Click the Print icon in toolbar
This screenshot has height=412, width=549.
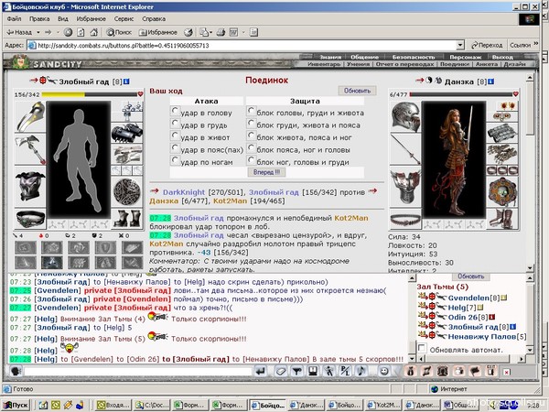221,32
